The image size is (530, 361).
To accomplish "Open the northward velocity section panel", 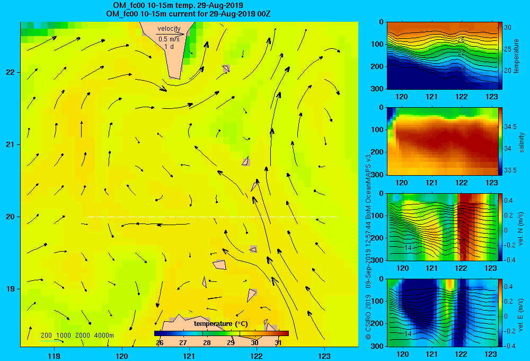I will pos(442,227).
